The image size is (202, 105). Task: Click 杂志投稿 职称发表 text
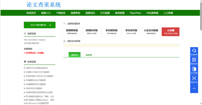point(31,43)
